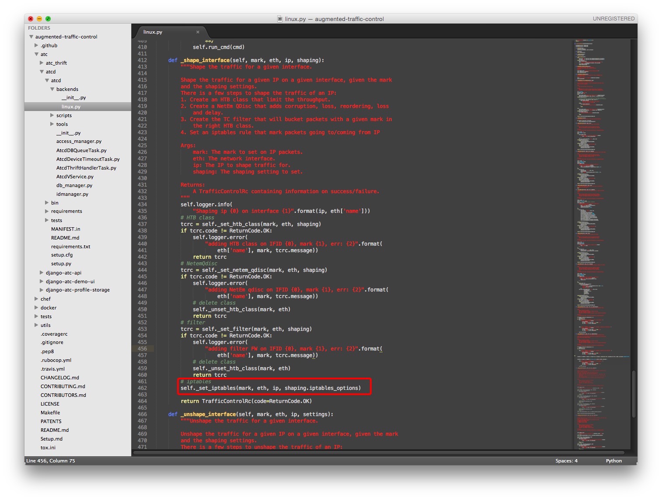Open the .travis.yml file
The height and width of the screenshot is (500, 662).
point(52,369)
